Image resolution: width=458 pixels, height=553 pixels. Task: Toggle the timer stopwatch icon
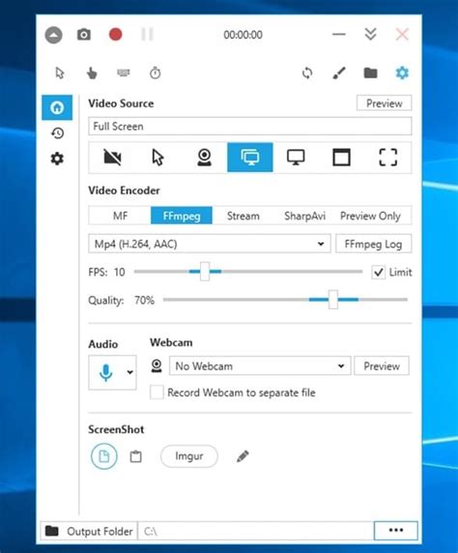[156, 73]
